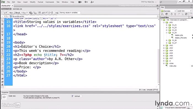Click the Balance Braces icon in coding toolbar

2,43
